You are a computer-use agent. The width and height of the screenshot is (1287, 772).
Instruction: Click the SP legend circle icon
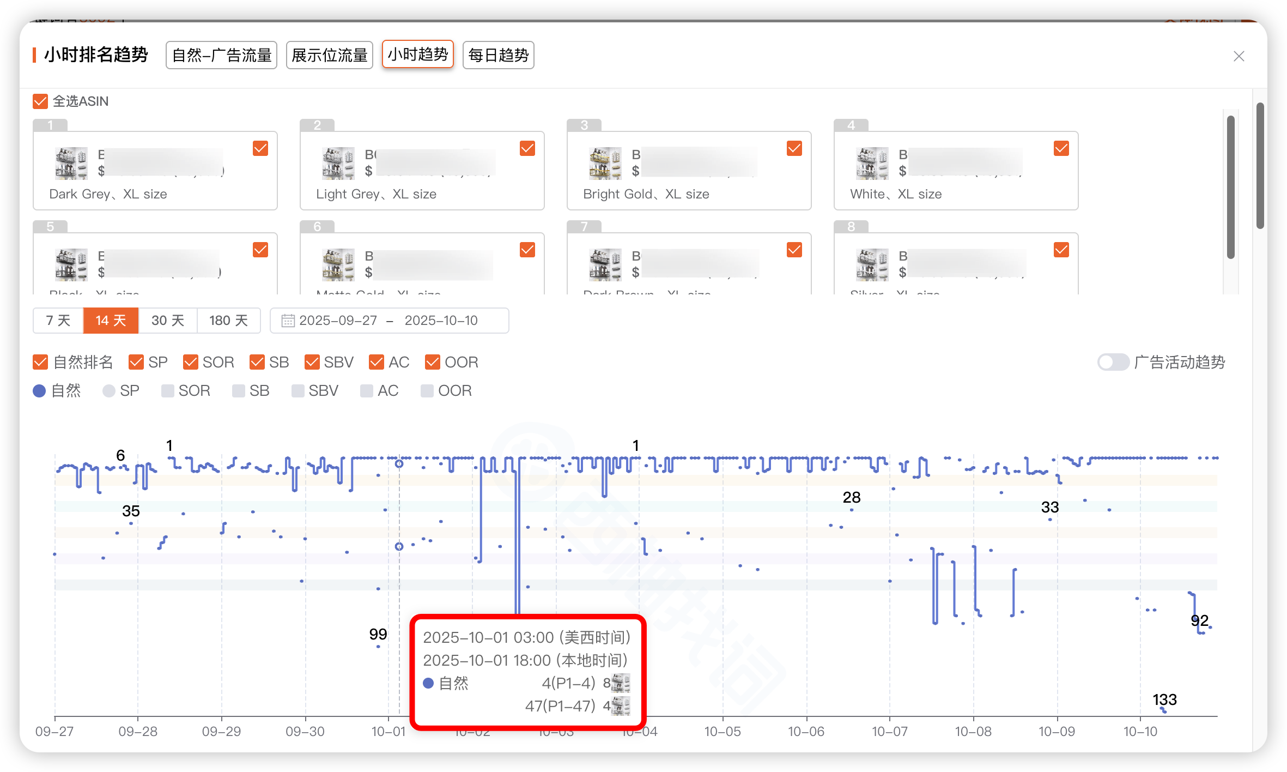pos(108,391)
